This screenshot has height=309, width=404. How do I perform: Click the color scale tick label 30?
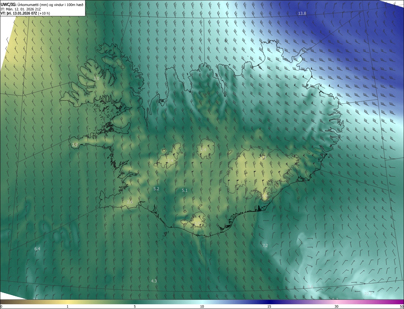336,306
